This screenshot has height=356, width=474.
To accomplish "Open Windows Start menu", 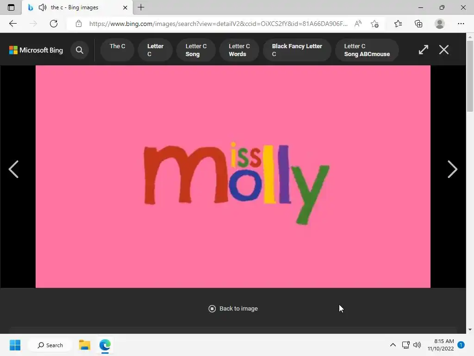I will [x=15, y=345].
